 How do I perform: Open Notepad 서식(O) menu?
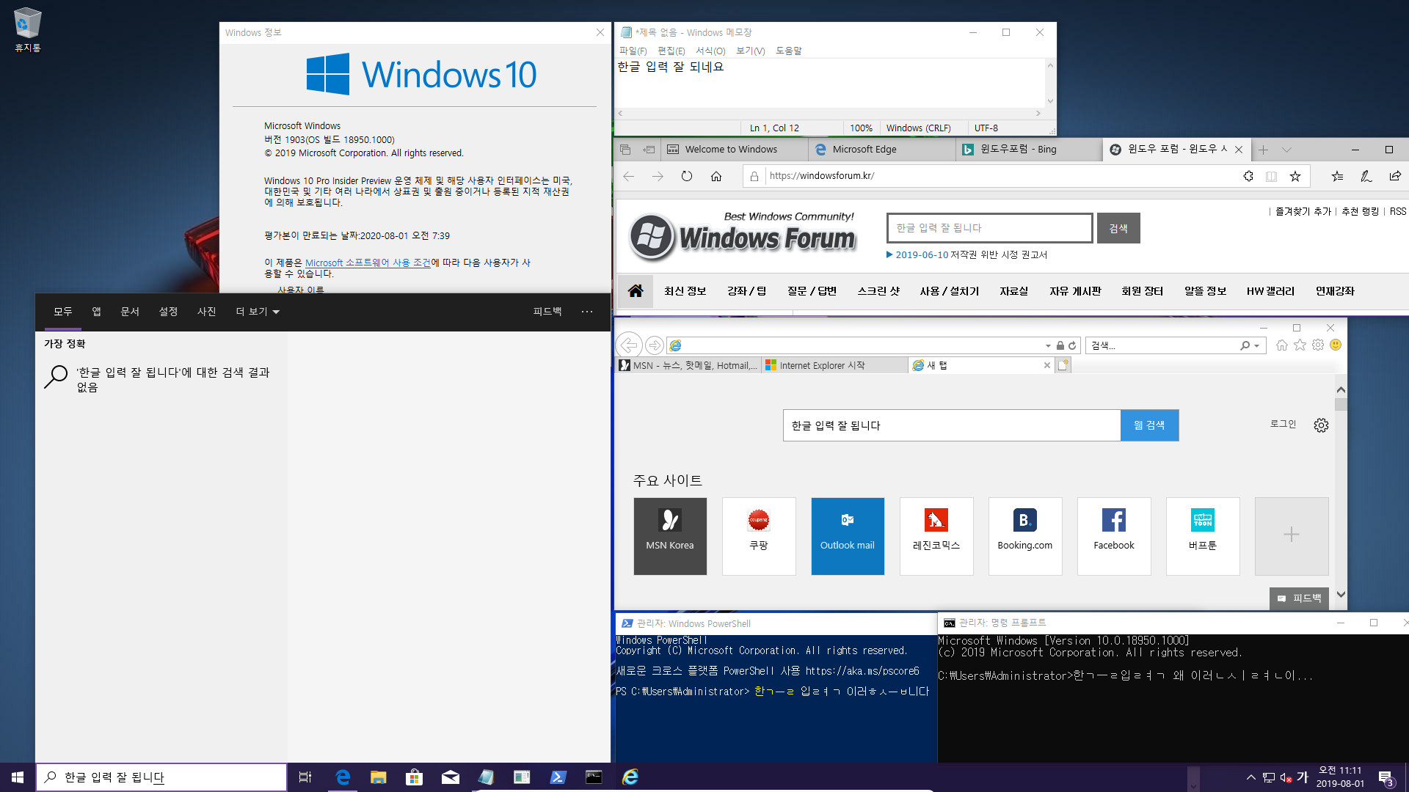coord(710,51)
